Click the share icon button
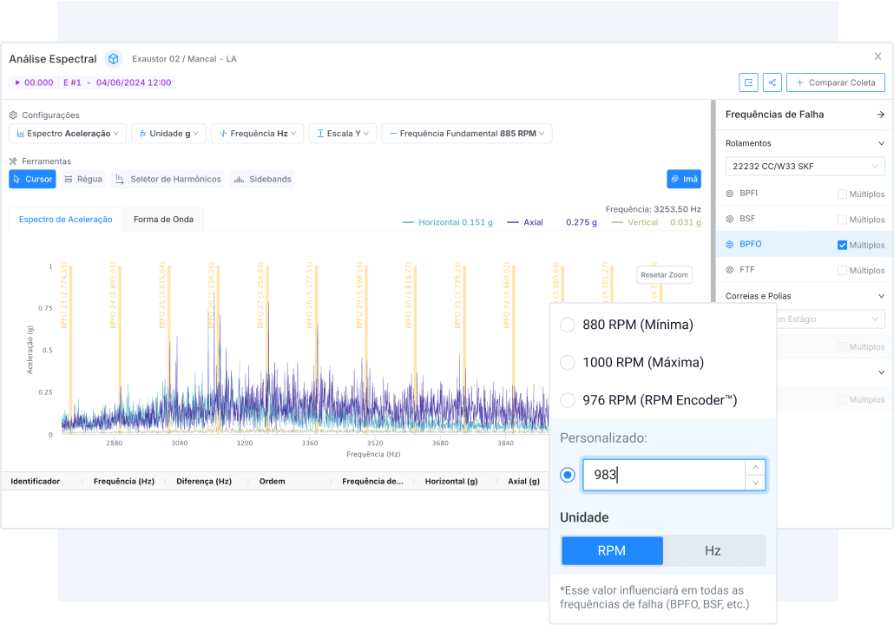This screenshot has height=625, width=894. coord(772,82)
